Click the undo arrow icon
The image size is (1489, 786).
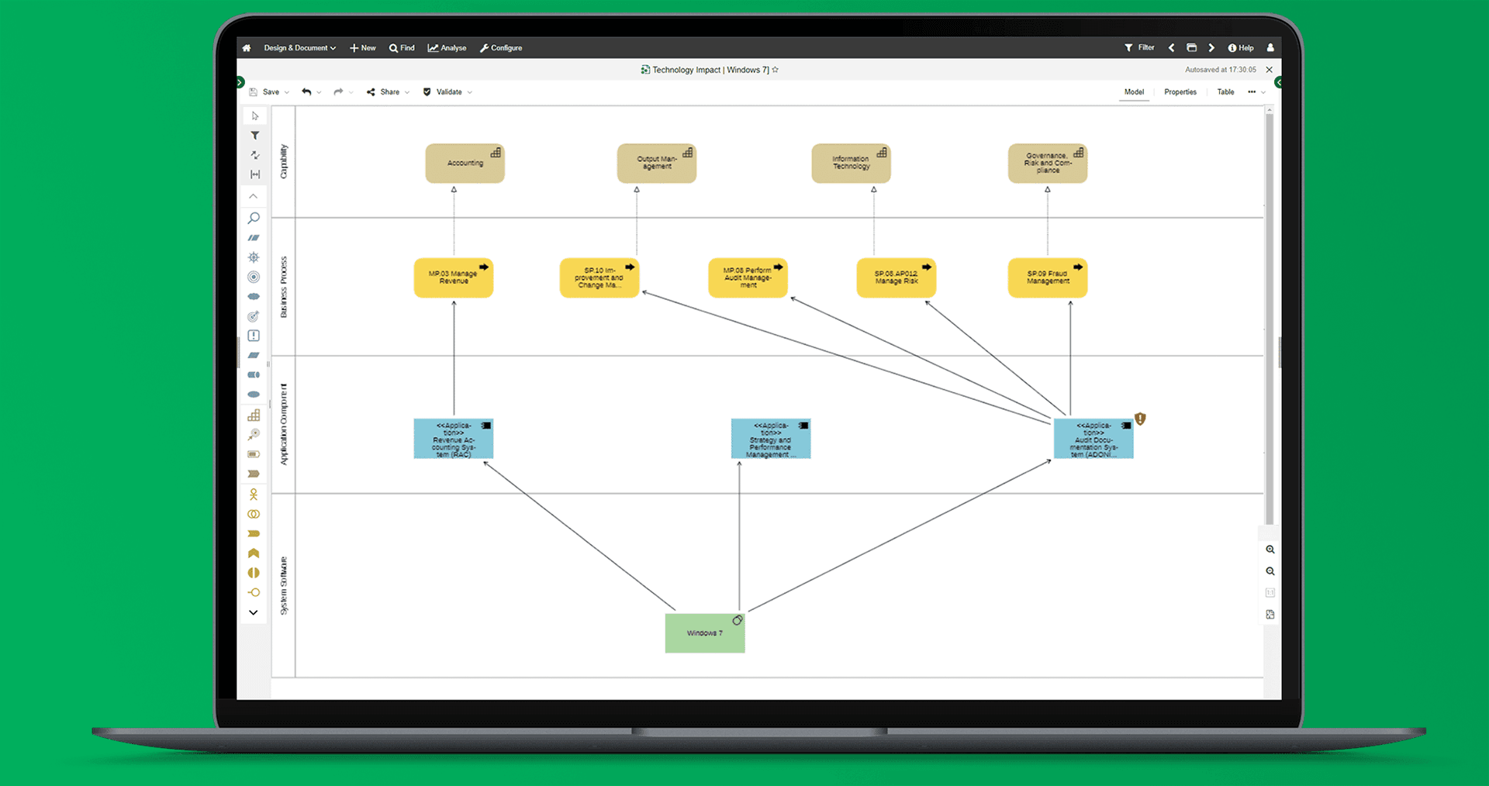[x=306, y=91]
